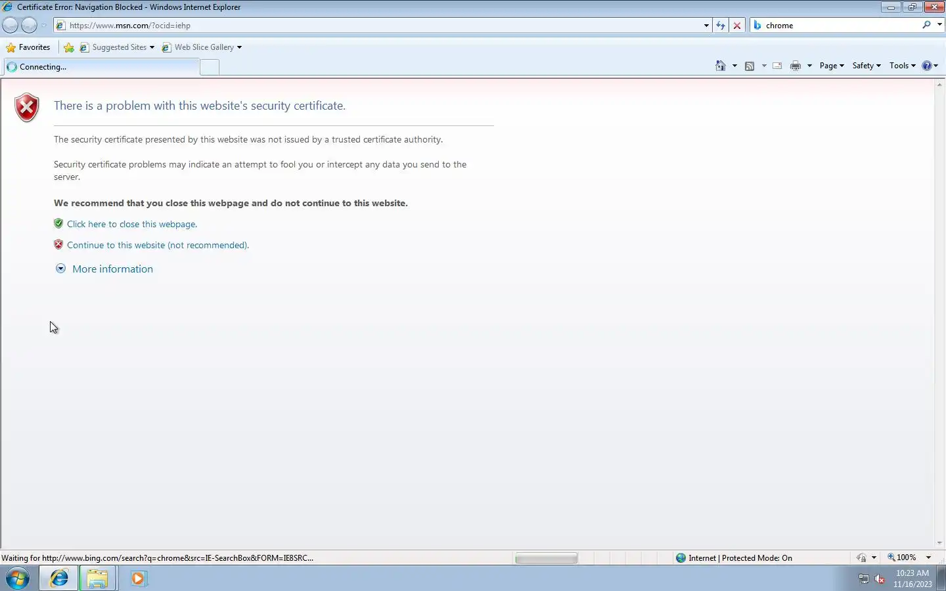The image size is (946, 591).
Task: Open the Page menu
Action: (x=832, y=66)
